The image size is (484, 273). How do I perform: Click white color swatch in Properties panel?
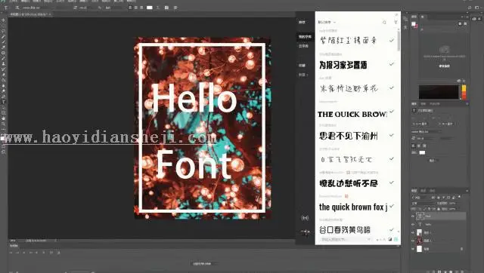pyautogui.click(x=422, y=152)
